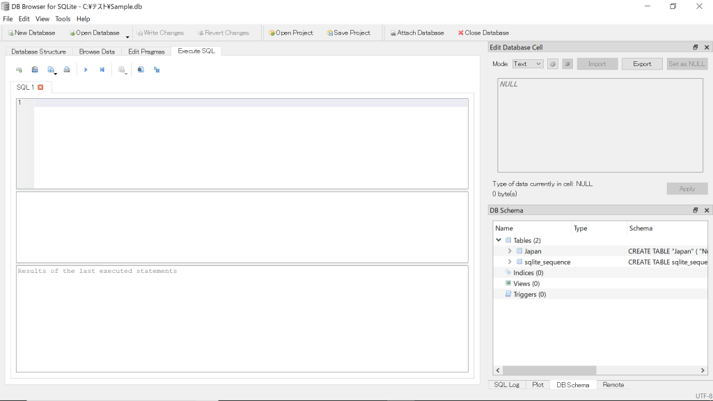Click Attach Database toolbar button
The image size is (713, 401).
tap(417, 33)
